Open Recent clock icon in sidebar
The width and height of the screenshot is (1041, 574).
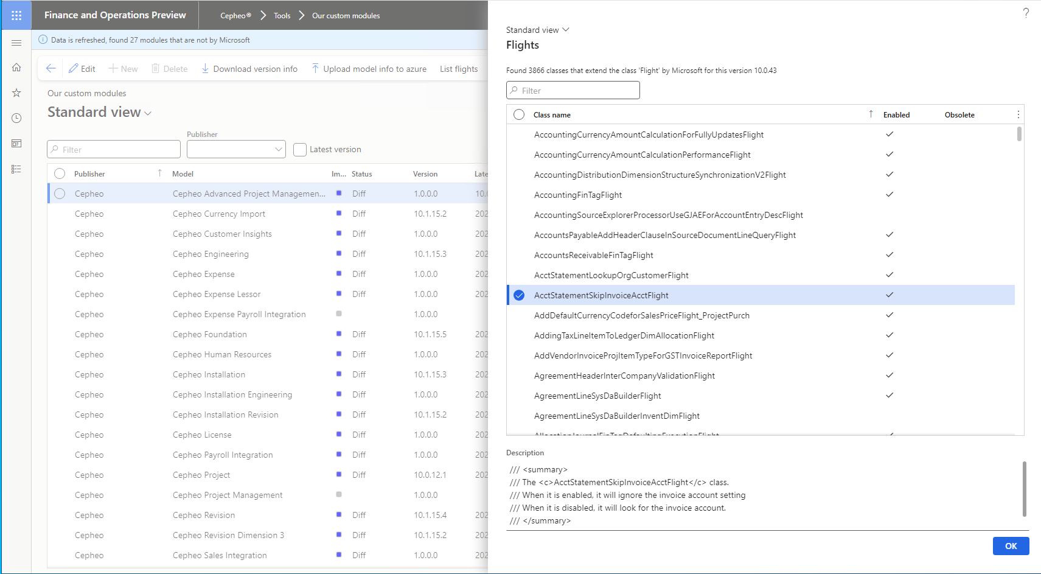click(x=16, y=118)
